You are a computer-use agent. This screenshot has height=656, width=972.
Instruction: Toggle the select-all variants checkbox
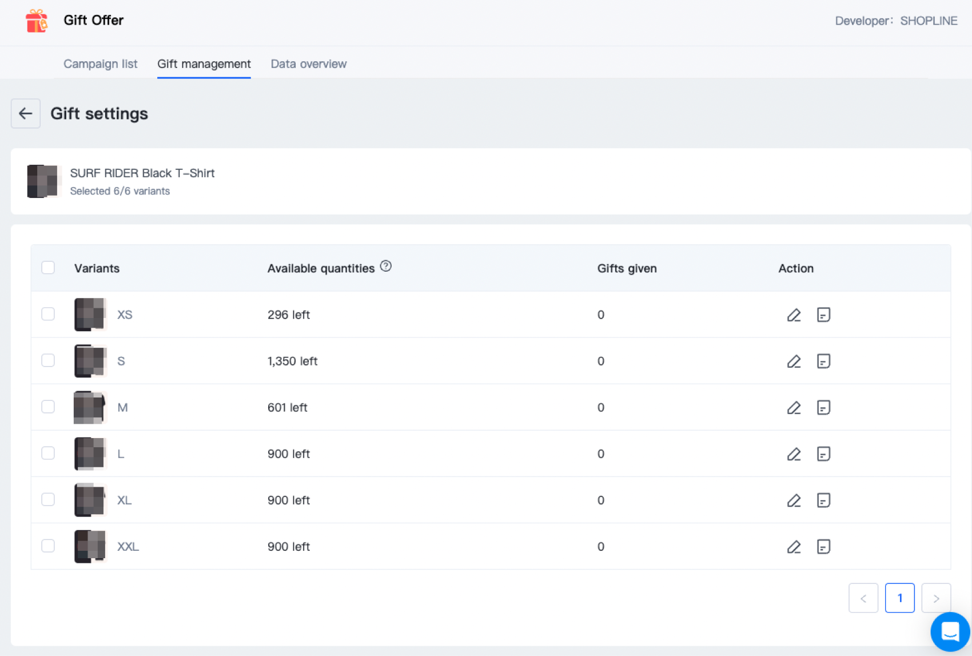pos(48,268)
